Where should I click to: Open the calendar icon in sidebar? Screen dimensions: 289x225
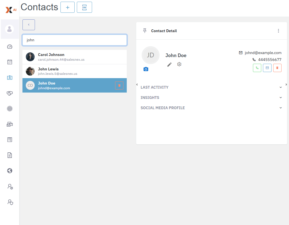10,62
